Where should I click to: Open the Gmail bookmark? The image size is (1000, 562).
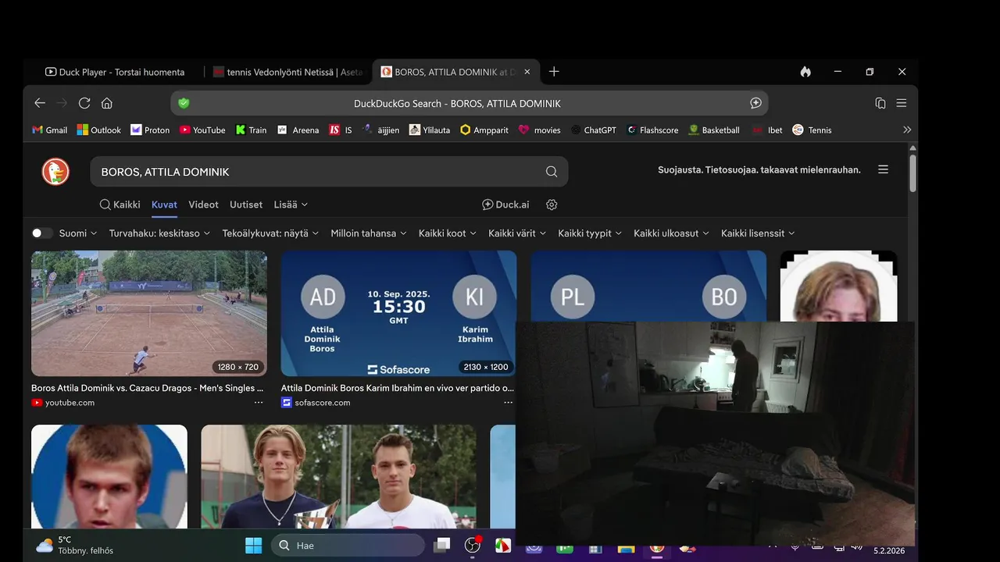click(x=49, y=130)
